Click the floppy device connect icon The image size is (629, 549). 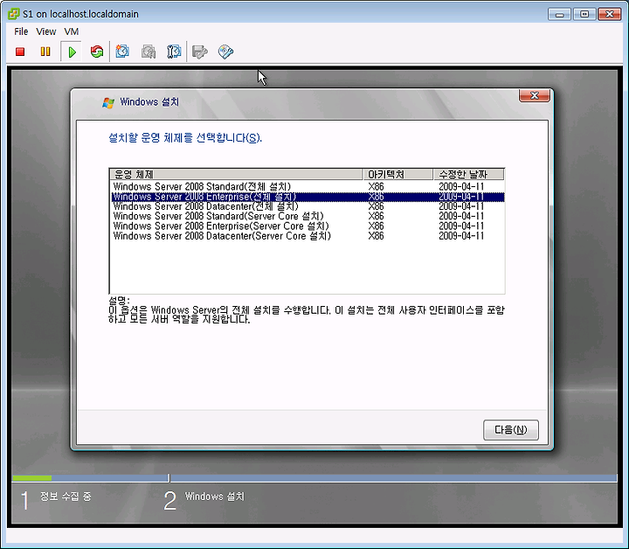point(200,52)
